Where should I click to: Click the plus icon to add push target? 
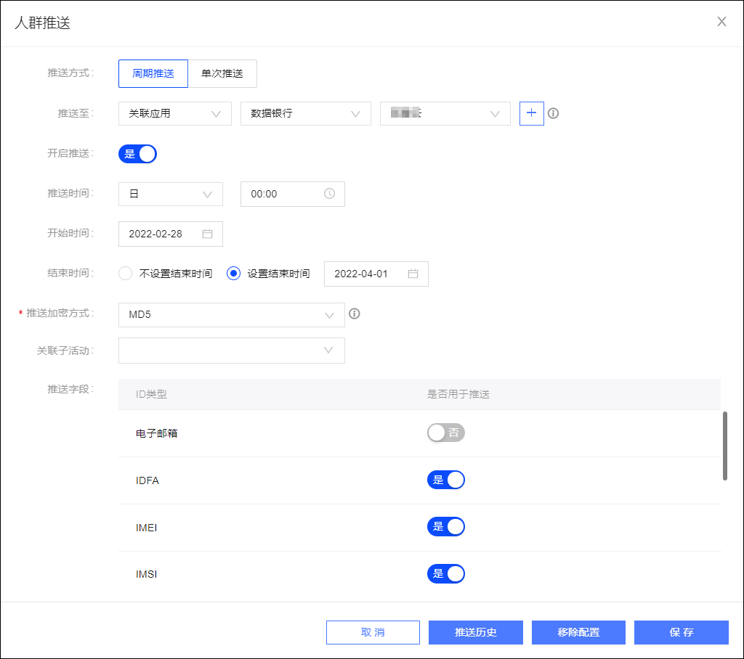click(x=531, y=113)
